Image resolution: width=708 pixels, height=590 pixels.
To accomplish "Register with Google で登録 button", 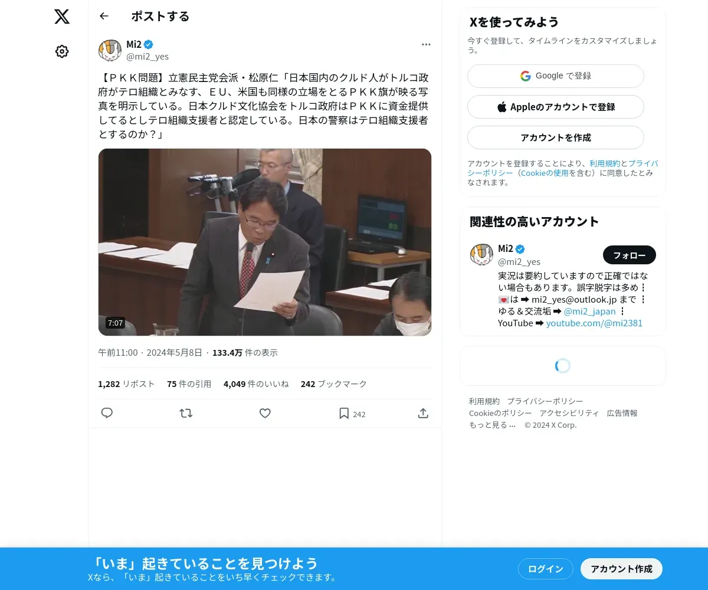I will point(556,76).
